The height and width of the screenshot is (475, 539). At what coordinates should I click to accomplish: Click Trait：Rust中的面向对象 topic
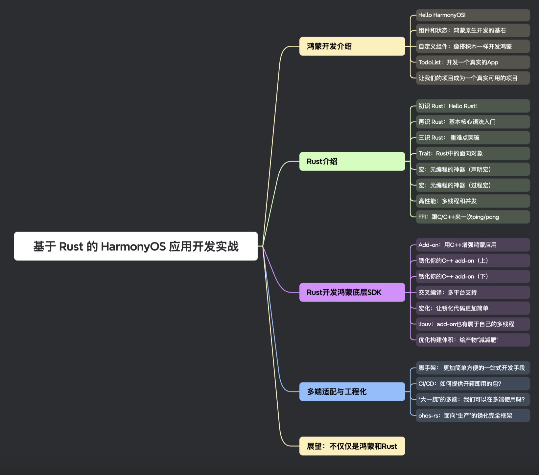(x=473, y=154)
